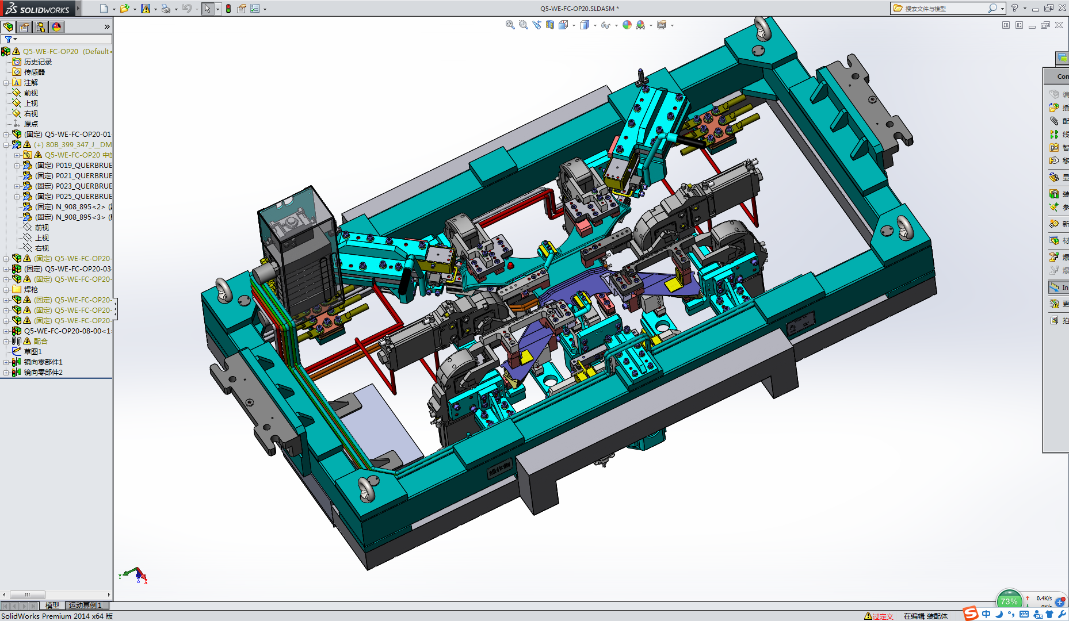Open the Options checklist icon
The image size is (1069, 621).
tap(255, 9)
